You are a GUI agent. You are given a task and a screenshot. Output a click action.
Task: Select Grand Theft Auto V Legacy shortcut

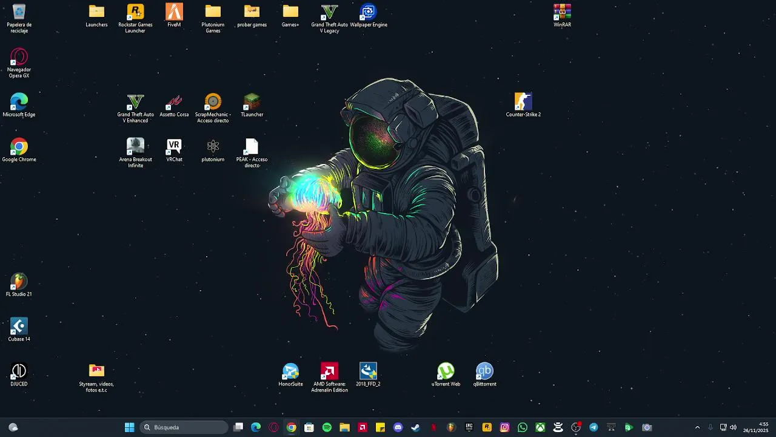tap(329, 18)
